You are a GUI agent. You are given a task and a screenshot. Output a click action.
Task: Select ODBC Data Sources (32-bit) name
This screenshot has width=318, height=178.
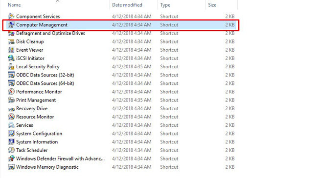pyautogui.click(x=45, y=75)
